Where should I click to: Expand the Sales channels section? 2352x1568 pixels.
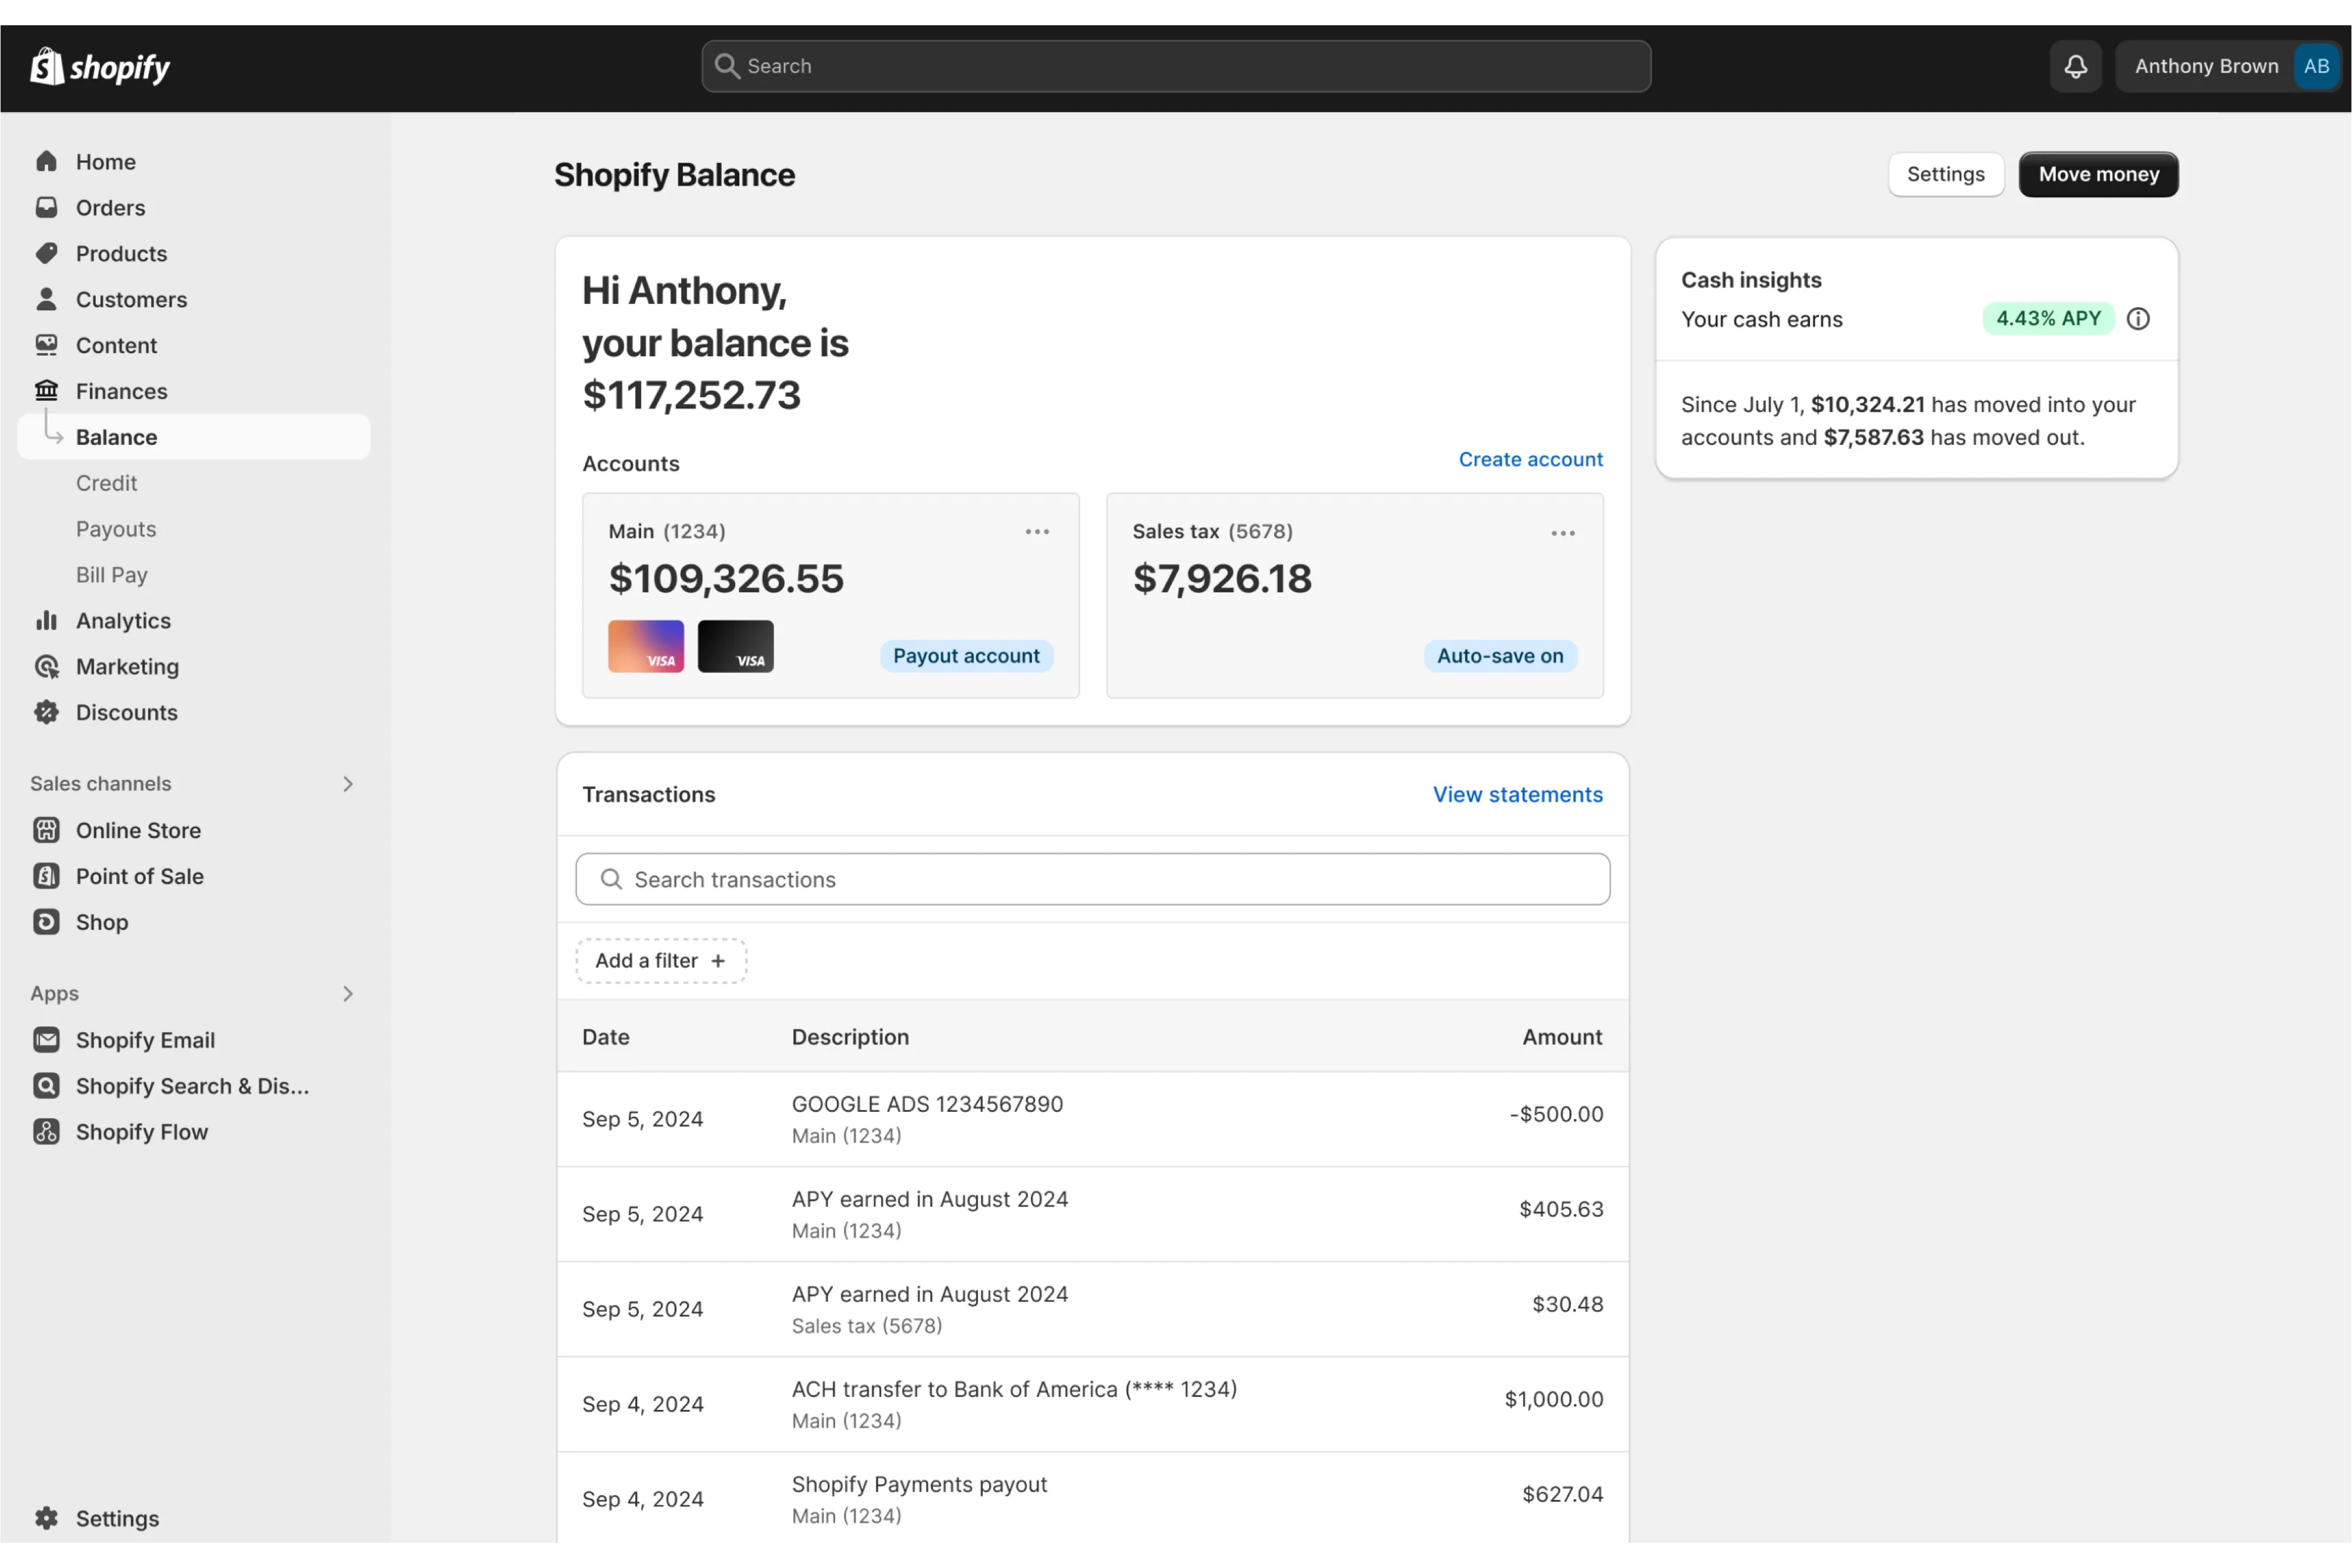[348, 784]
